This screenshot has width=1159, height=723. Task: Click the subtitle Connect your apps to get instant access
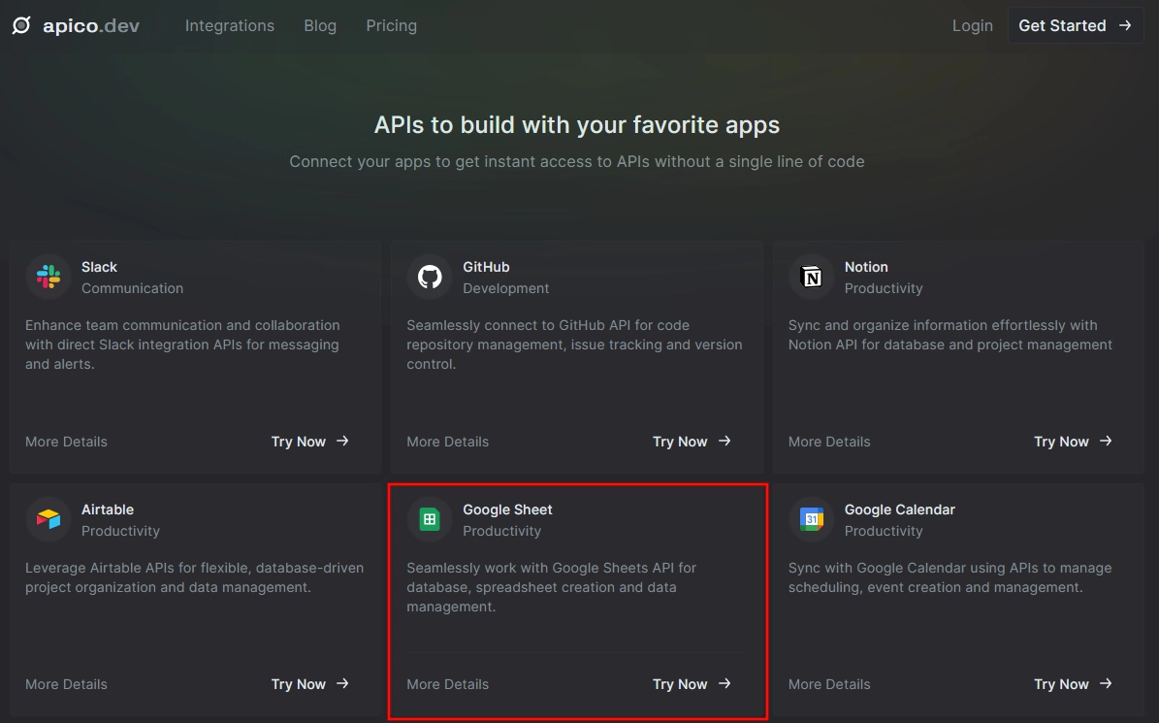(576, 161)
